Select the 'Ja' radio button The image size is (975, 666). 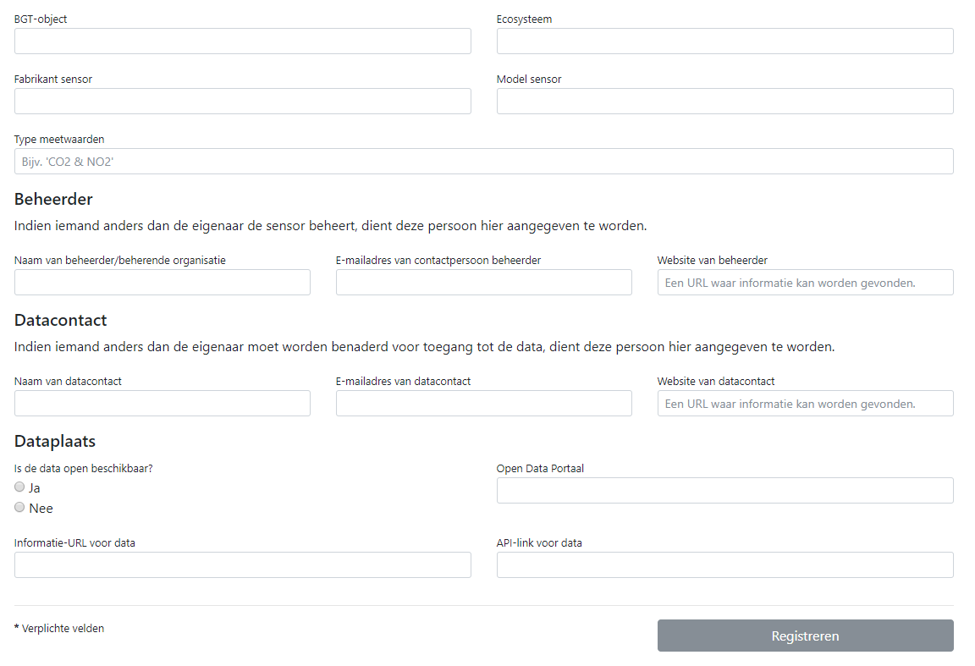[x=19, y=487]
